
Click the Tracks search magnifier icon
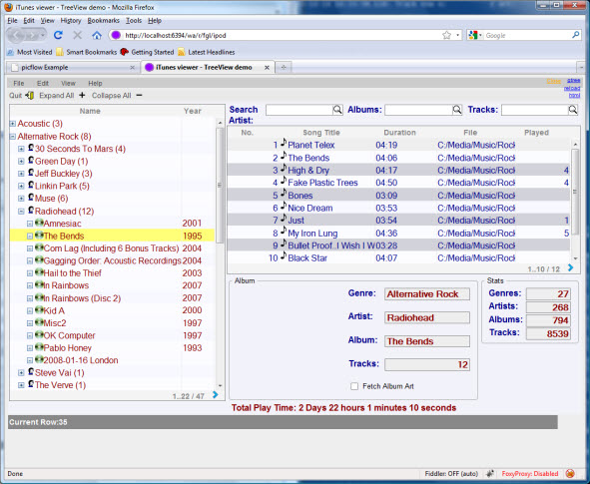(573, 110)
